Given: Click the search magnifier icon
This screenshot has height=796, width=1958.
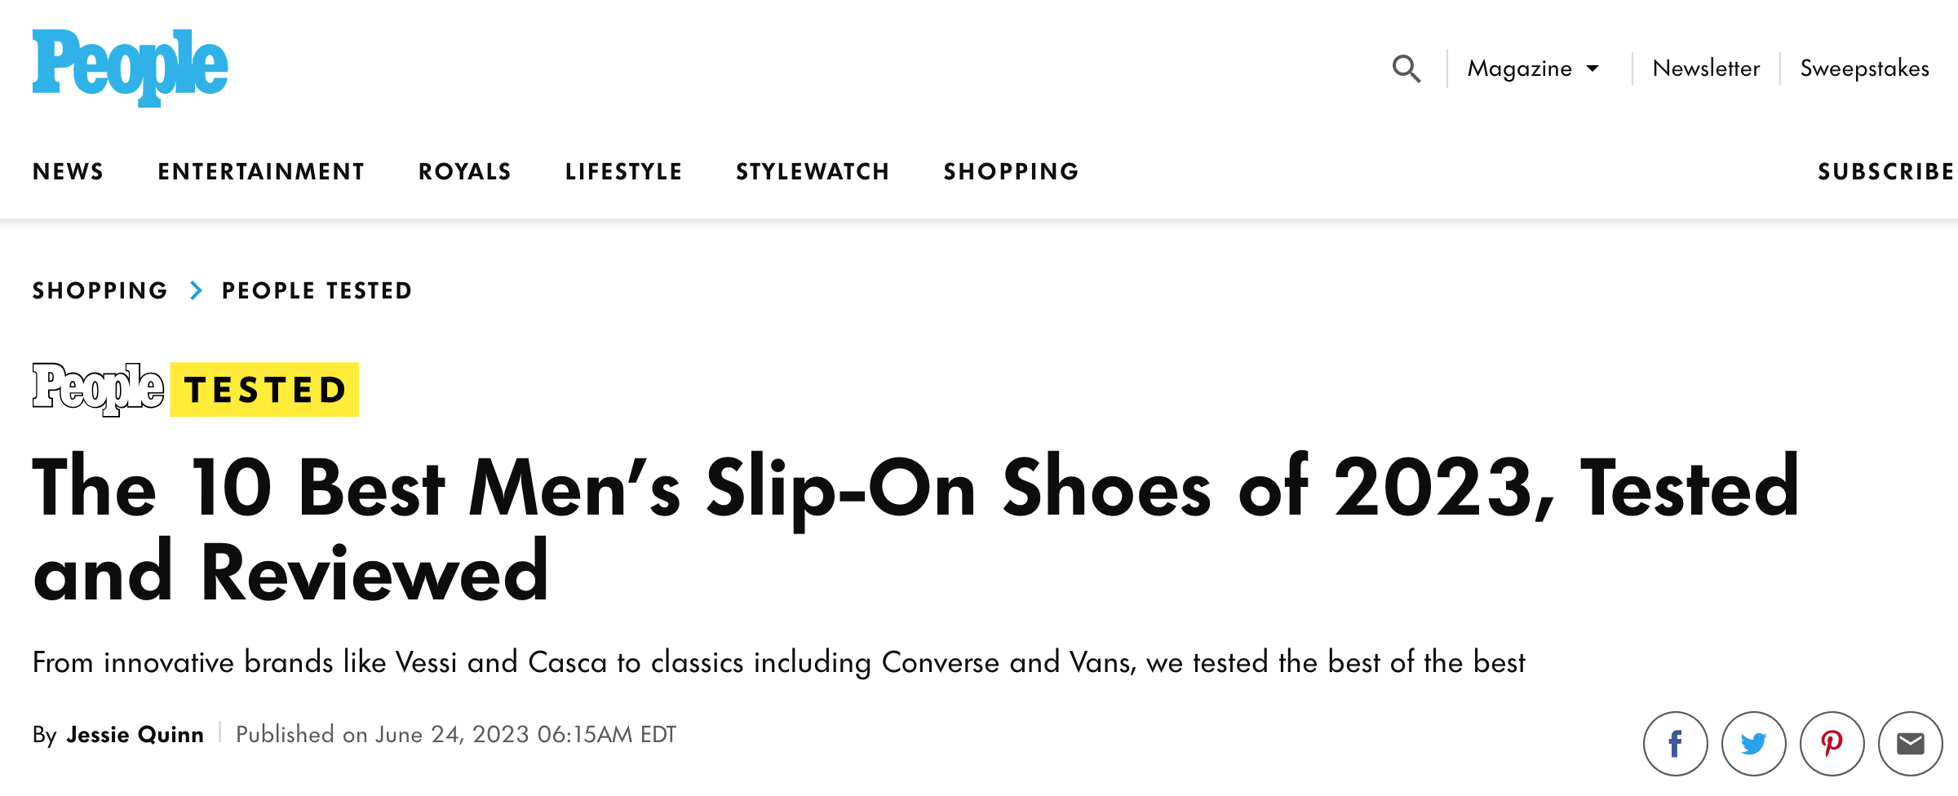Looking at the screenshot, I should coord(1406,69).
